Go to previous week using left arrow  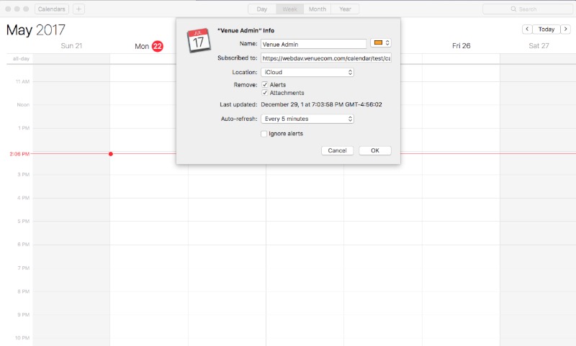528,29
